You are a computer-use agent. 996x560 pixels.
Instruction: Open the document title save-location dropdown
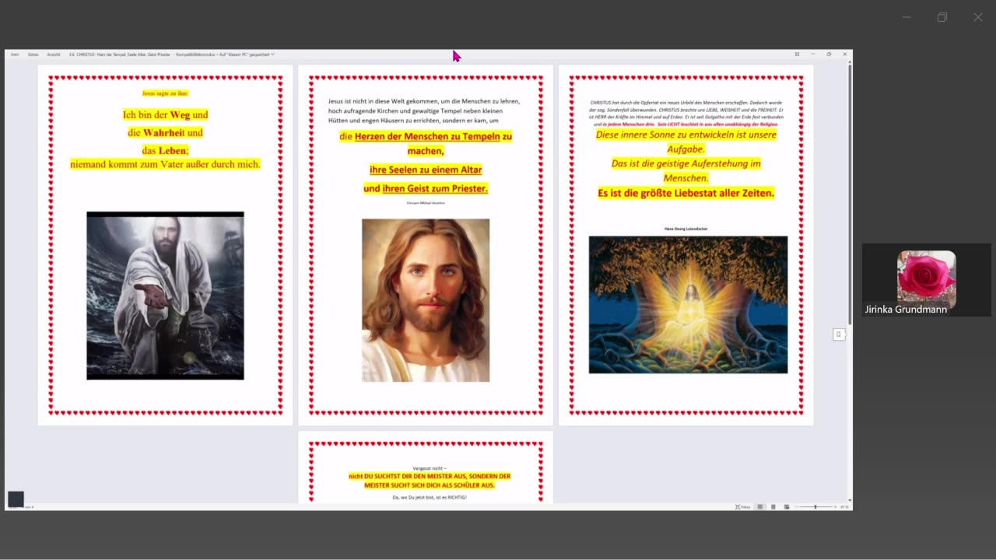(x=272, y=54)
